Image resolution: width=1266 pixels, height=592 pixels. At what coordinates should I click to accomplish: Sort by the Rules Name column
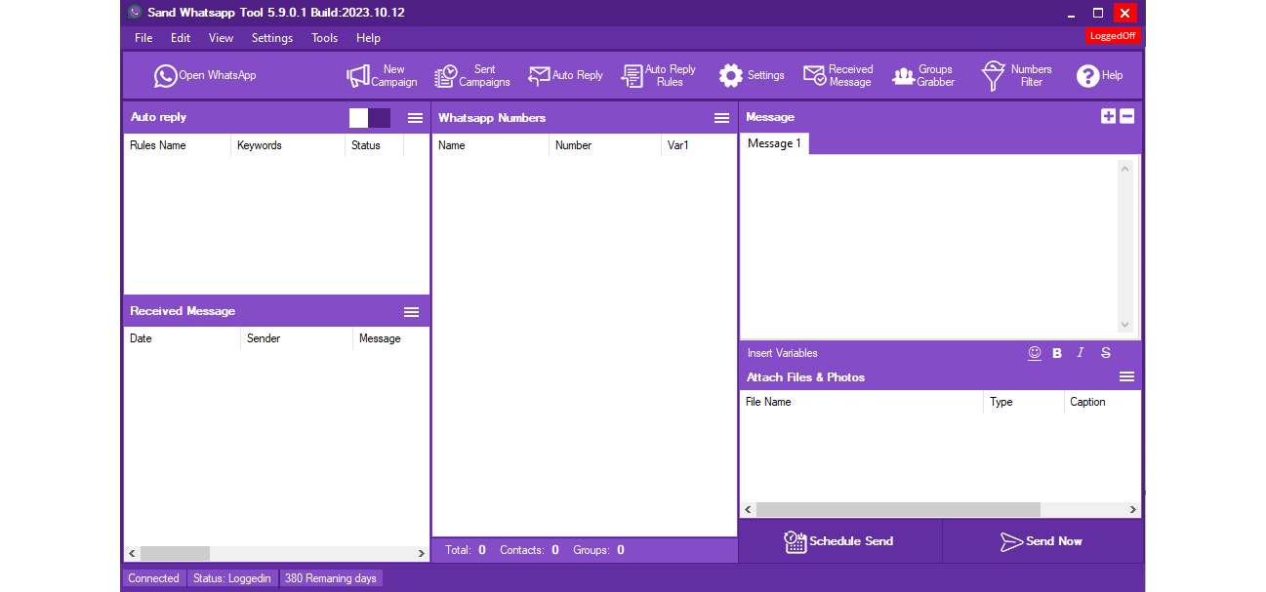tap(177, 145)
